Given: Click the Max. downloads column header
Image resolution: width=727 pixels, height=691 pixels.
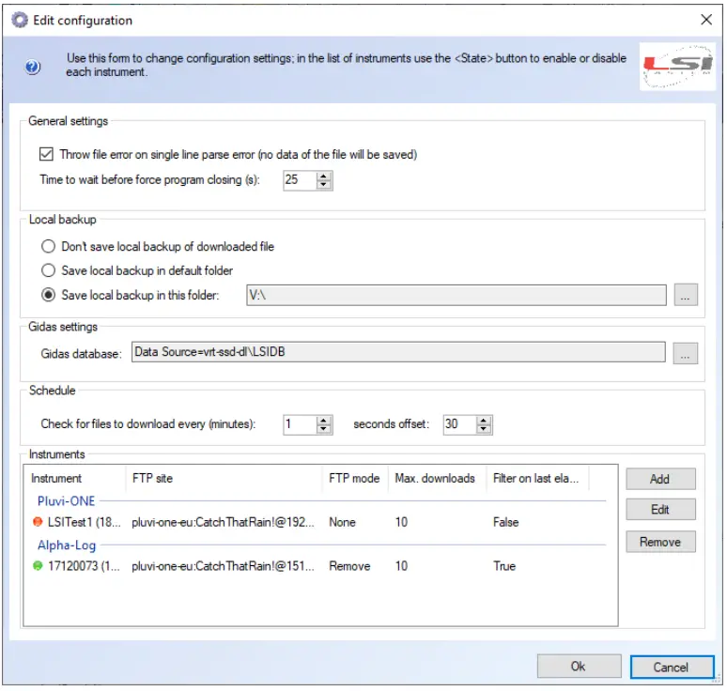Looking at the screenshot, I should pos(435,479).
